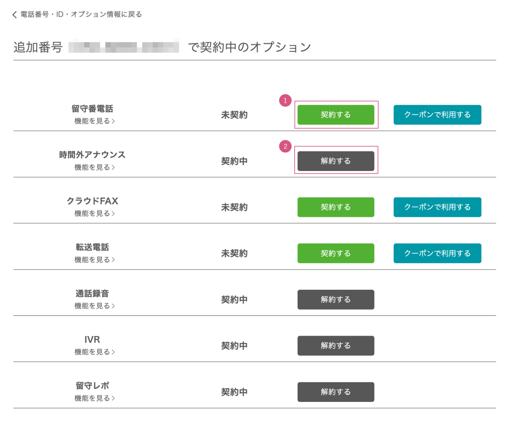Go back to 電話番号・ID・オプション情報 page
The width and height of the screenshot is (515, 421).
[80, 15]
